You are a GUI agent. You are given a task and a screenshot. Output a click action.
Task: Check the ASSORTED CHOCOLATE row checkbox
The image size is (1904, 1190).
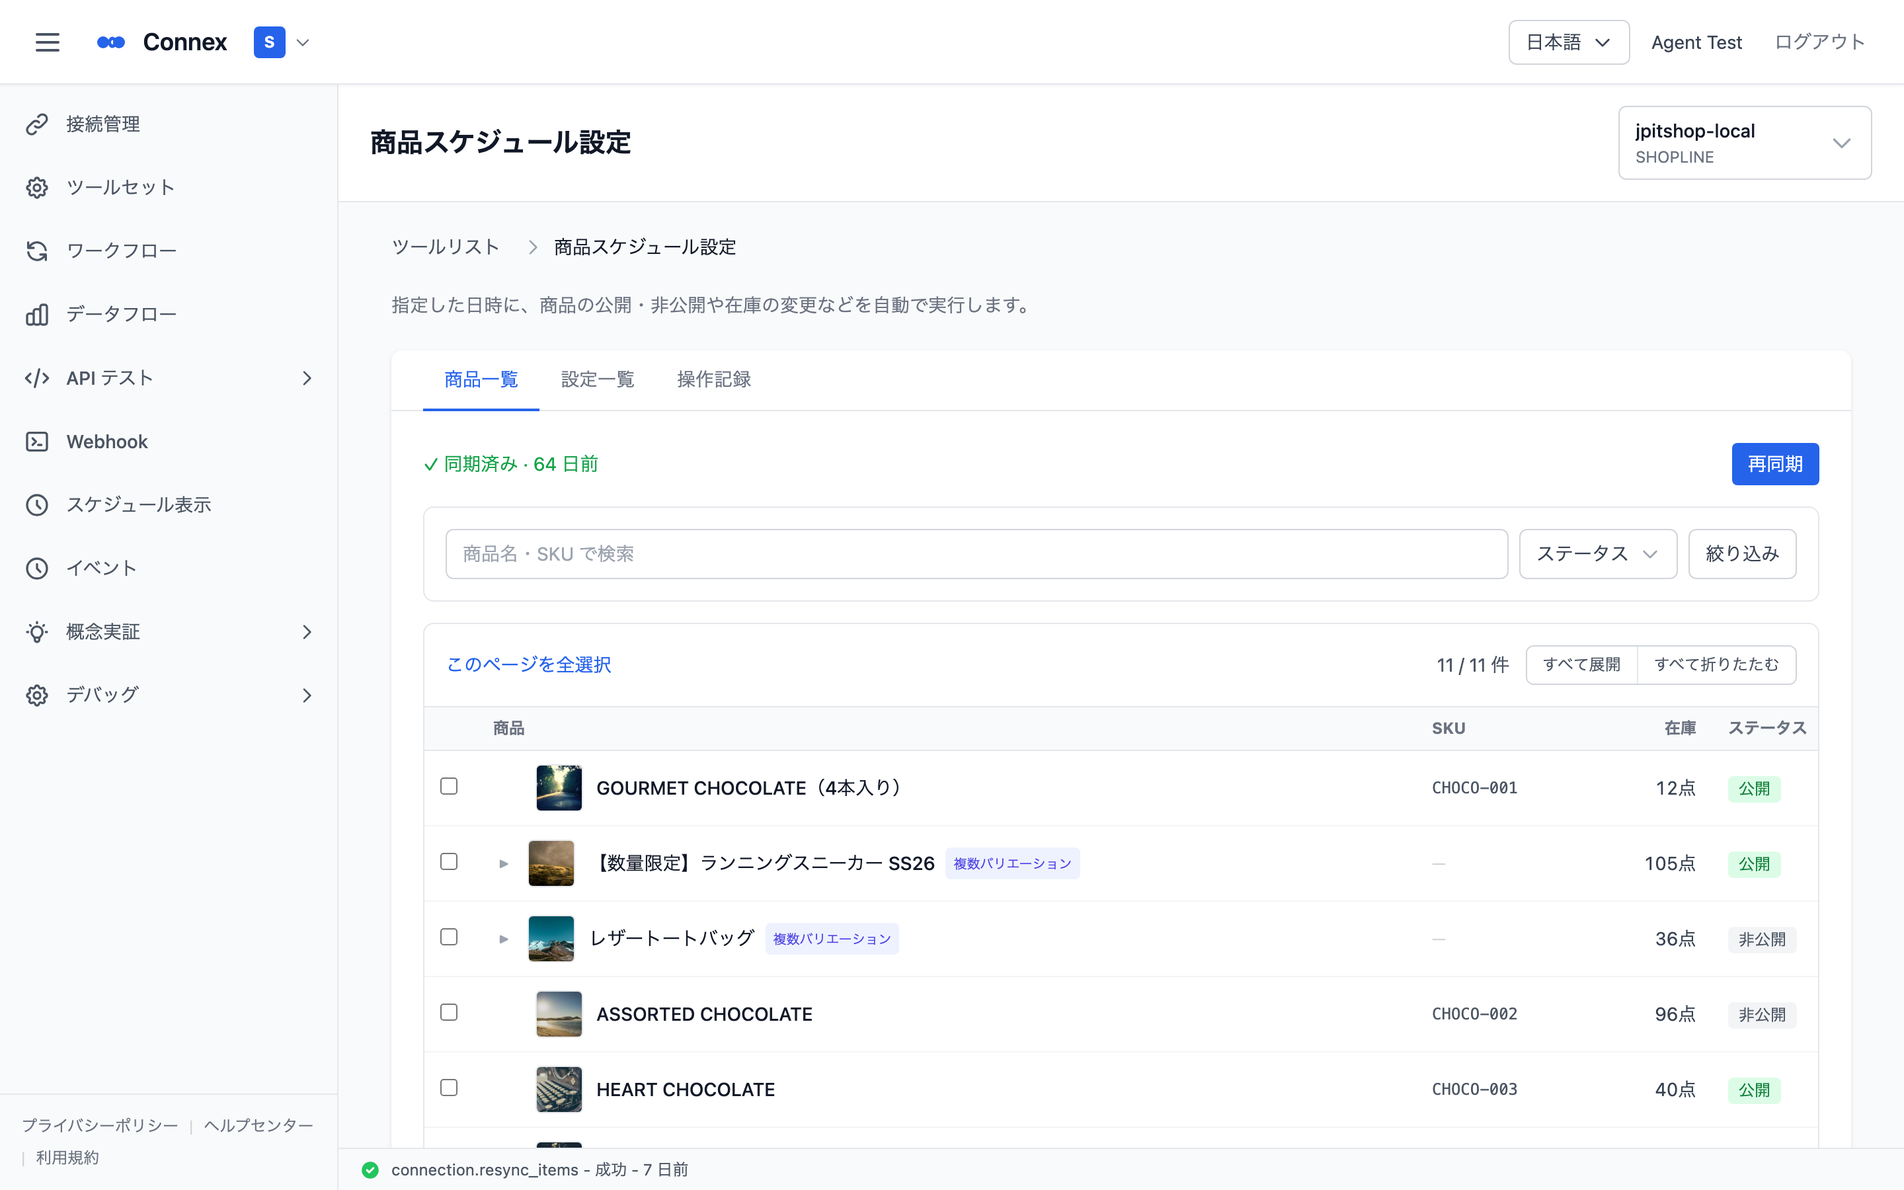tap(448, 1012)
